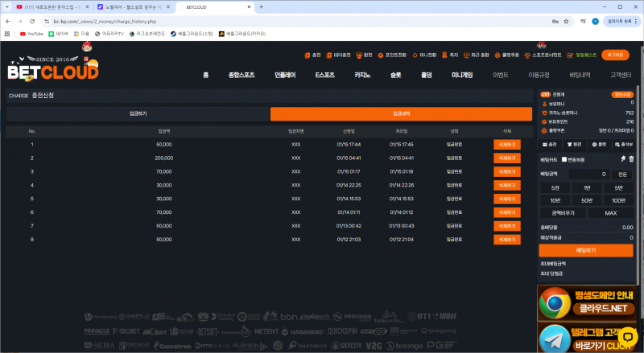Viewport: 644px width, 353px height.
Task: Click the pin icon in betting cart
Action: click(621, 159)
